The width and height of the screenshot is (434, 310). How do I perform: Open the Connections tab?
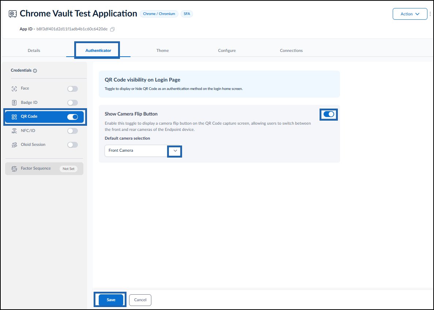click(x=291, y=50)
